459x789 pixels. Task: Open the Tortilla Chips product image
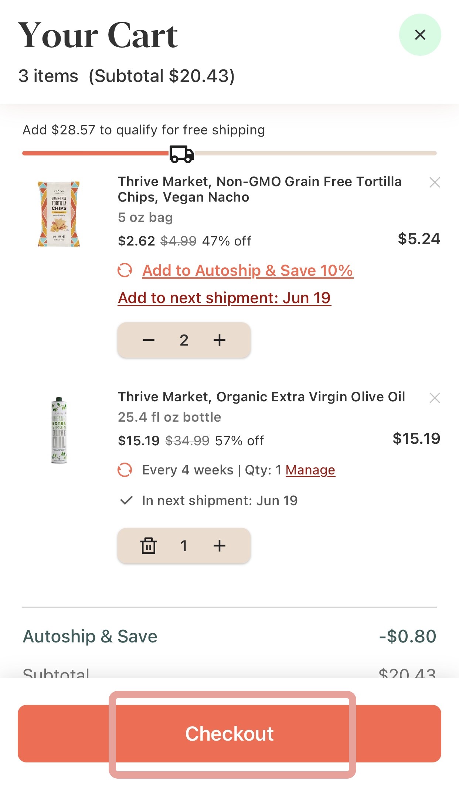[59, 214]
